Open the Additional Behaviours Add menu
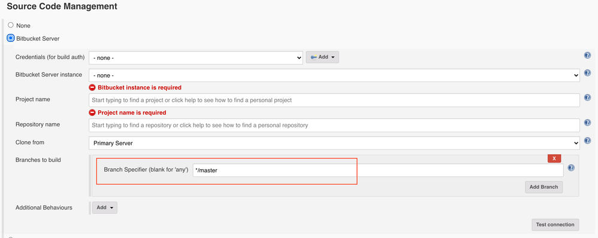Viewport: 598px width, 238px height. pos(105,208)
